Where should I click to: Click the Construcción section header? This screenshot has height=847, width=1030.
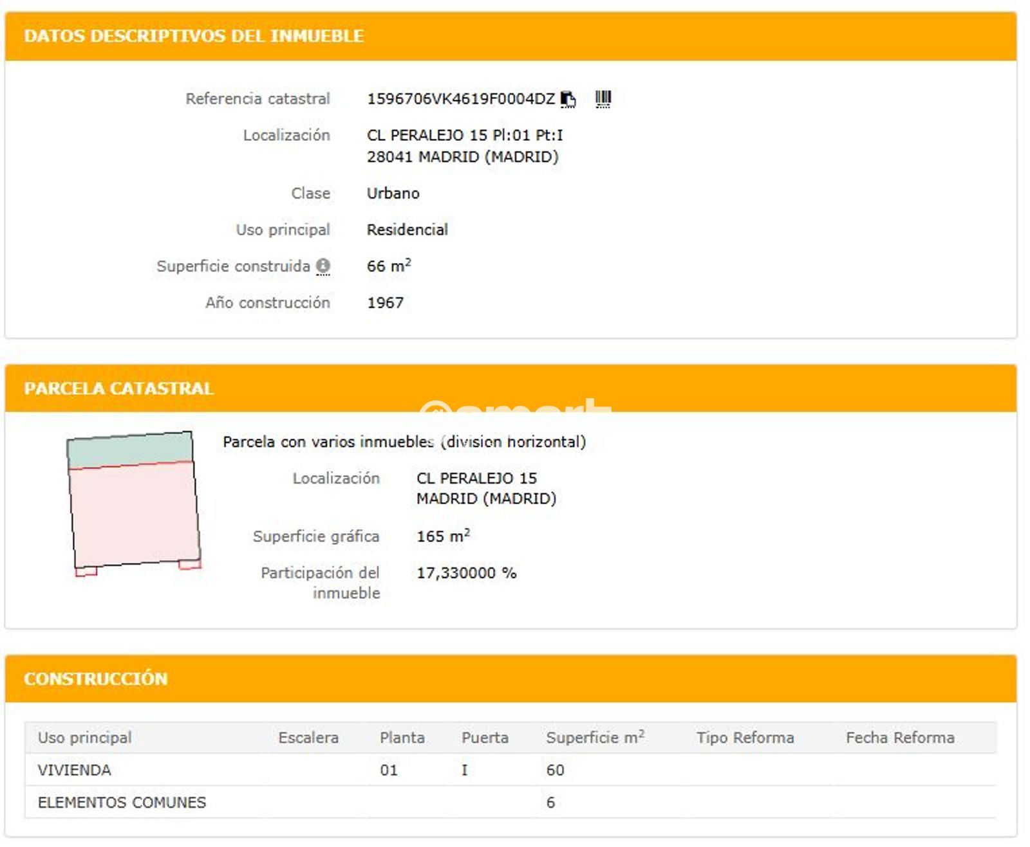pyautogui.click(x=95, y=679)
